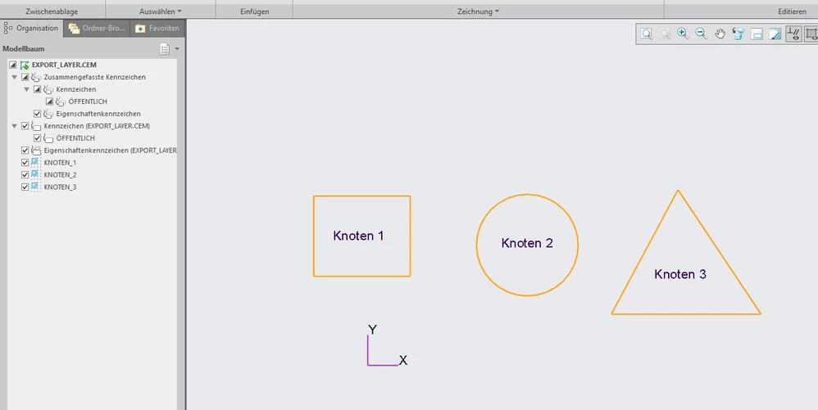818x410 pixels.
Task: Open dropdown arrow beside Modellbaum settings
Action: (x=177, y=49)
